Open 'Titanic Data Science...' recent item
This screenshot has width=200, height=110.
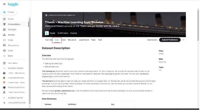click(17, 92)
